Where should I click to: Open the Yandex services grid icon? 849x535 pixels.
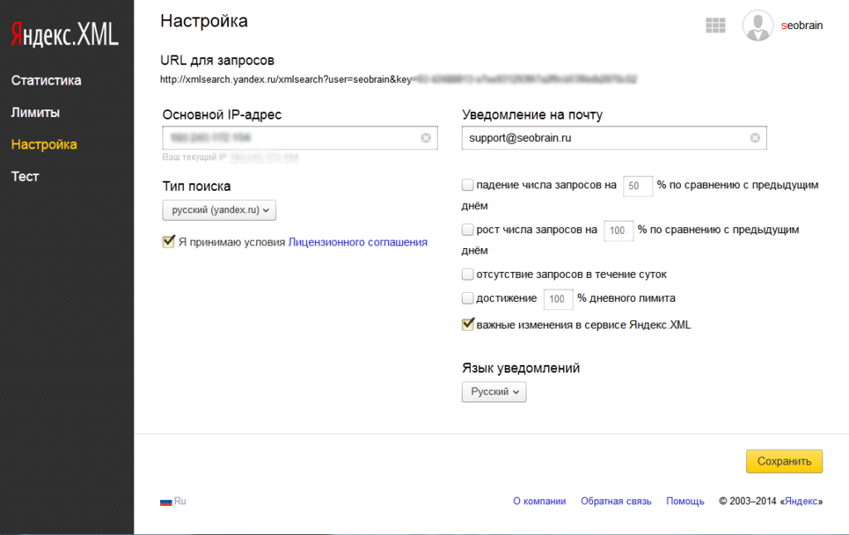tap(716, 25)
